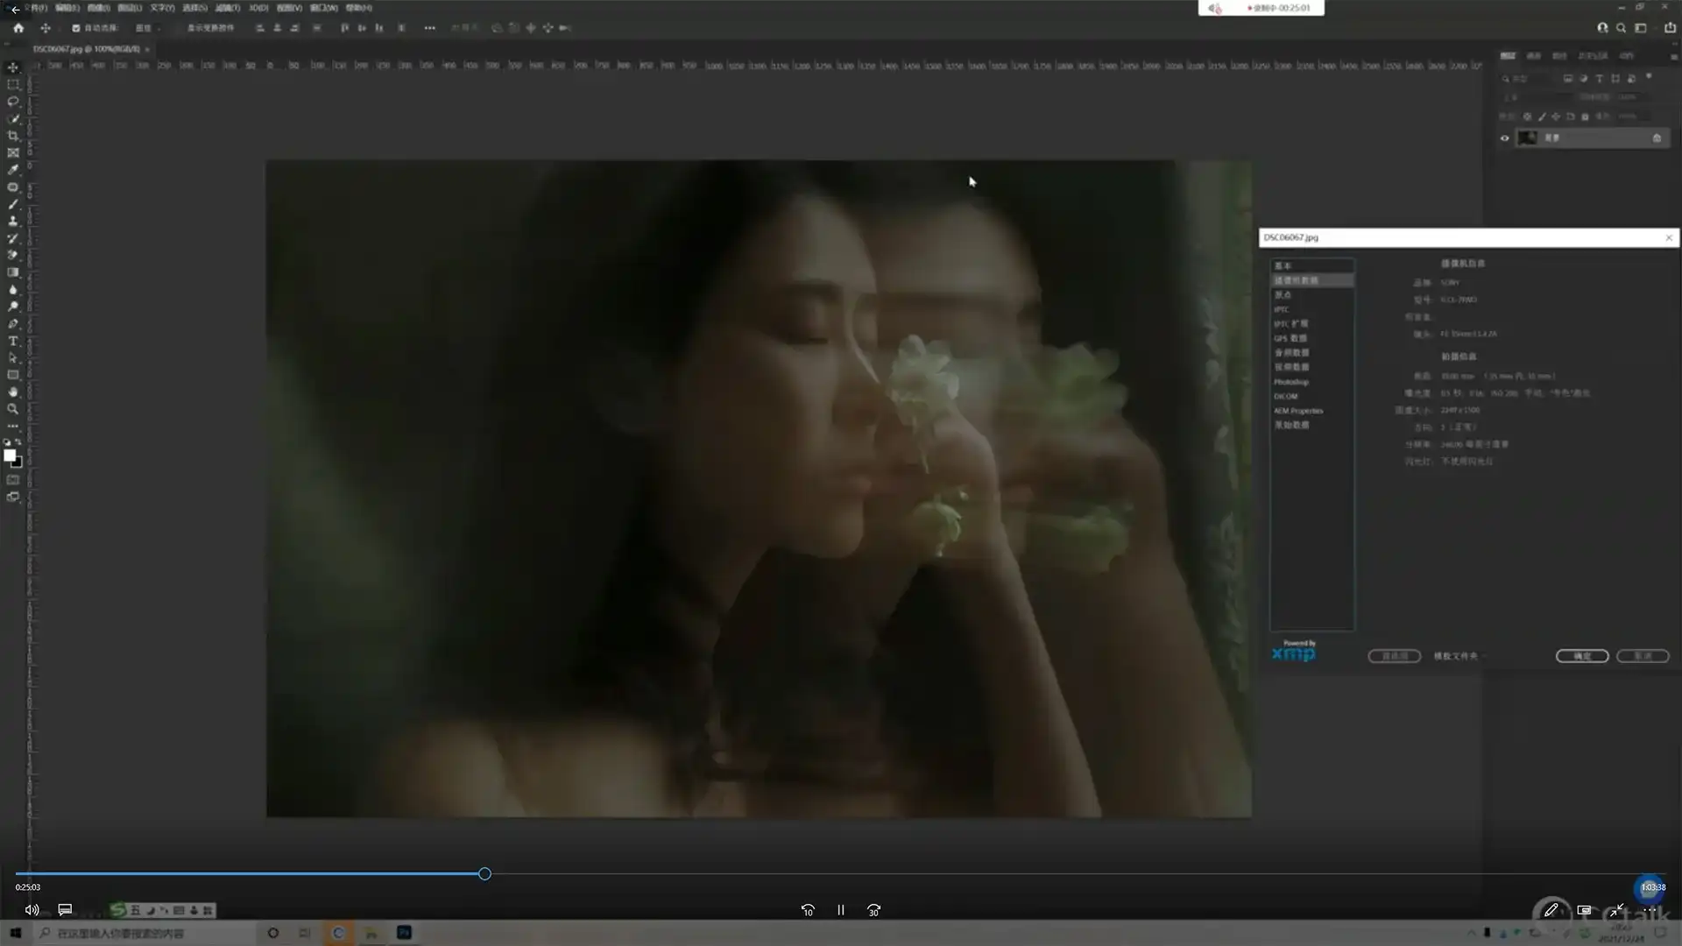Screen dimensions: 1682x946
Task: Select the Hand tool
Action: click(x=13, y=392)
